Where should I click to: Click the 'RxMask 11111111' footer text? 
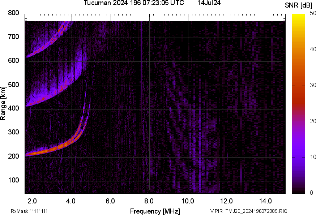[29, 211]
